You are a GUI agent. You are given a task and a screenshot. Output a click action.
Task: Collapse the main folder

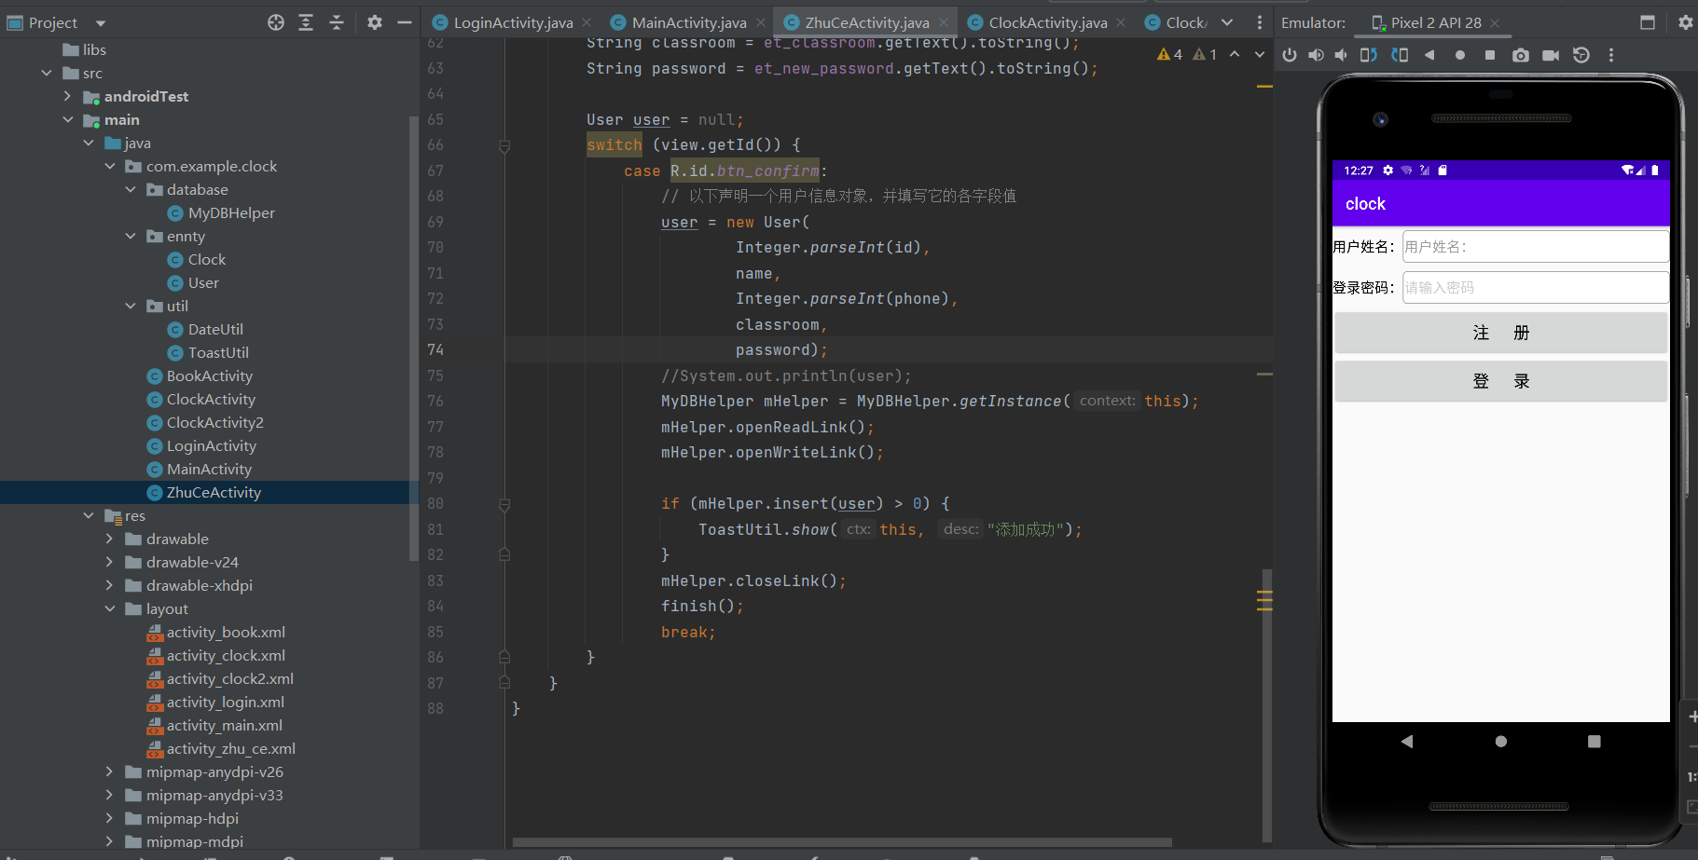(x=68, y=119)
